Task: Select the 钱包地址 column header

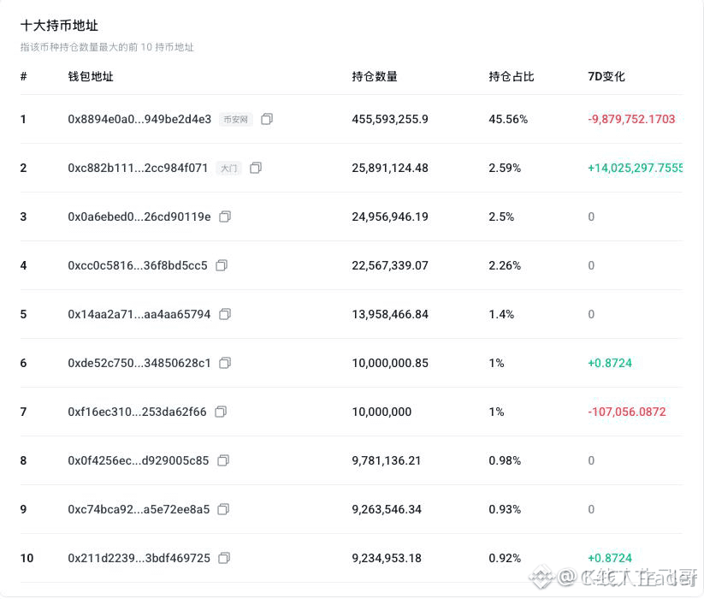Action: coord(90,76)
